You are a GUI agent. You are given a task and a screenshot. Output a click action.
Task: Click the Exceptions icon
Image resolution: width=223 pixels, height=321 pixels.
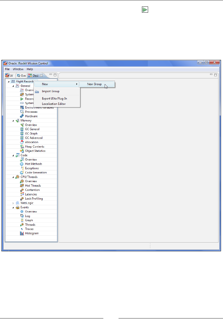[22, 168]
